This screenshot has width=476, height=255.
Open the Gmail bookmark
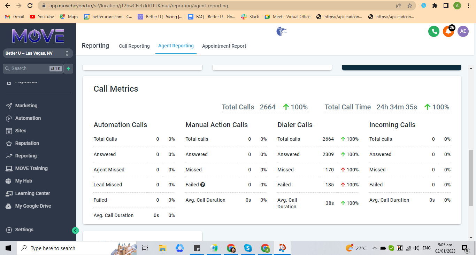(15, 16)
